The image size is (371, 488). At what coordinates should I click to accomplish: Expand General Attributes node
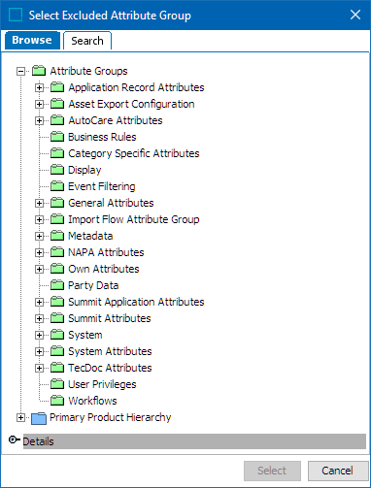click(x=39, y=203)
